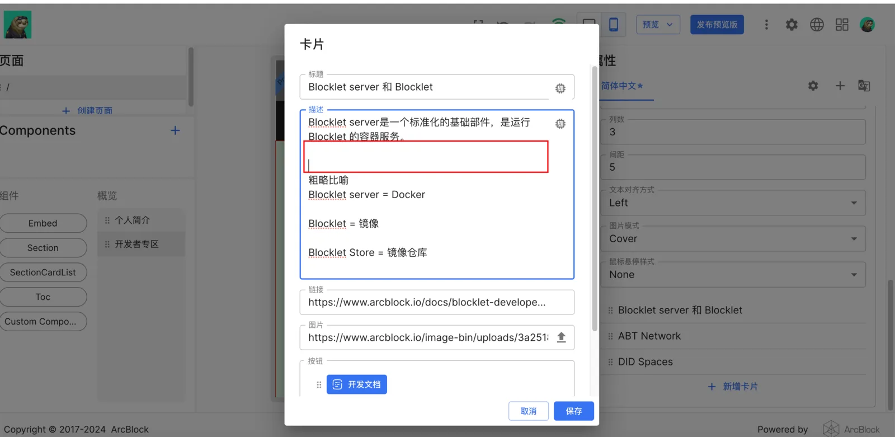Click the 粗略比喻 line in the description
Screen dimensions: 895x437
click(328, 180)
